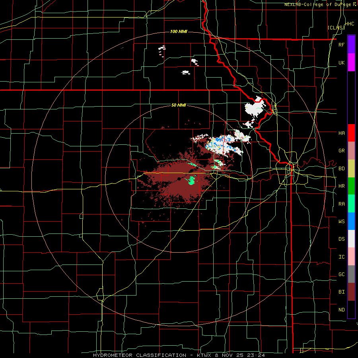Click the DS white legend swatch
The width and height of the screenshot is (358, 358).
[x=351, y=239]
